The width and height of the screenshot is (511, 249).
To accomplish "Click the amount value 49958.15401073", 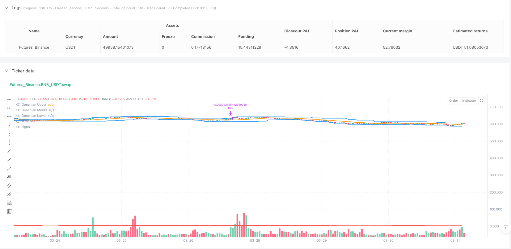I will click(118, 47).
